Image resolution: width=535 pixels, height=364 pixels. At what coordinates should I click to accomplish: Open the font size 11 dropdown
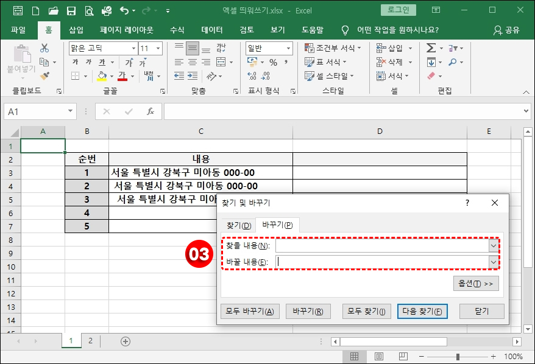pos(158,49)
